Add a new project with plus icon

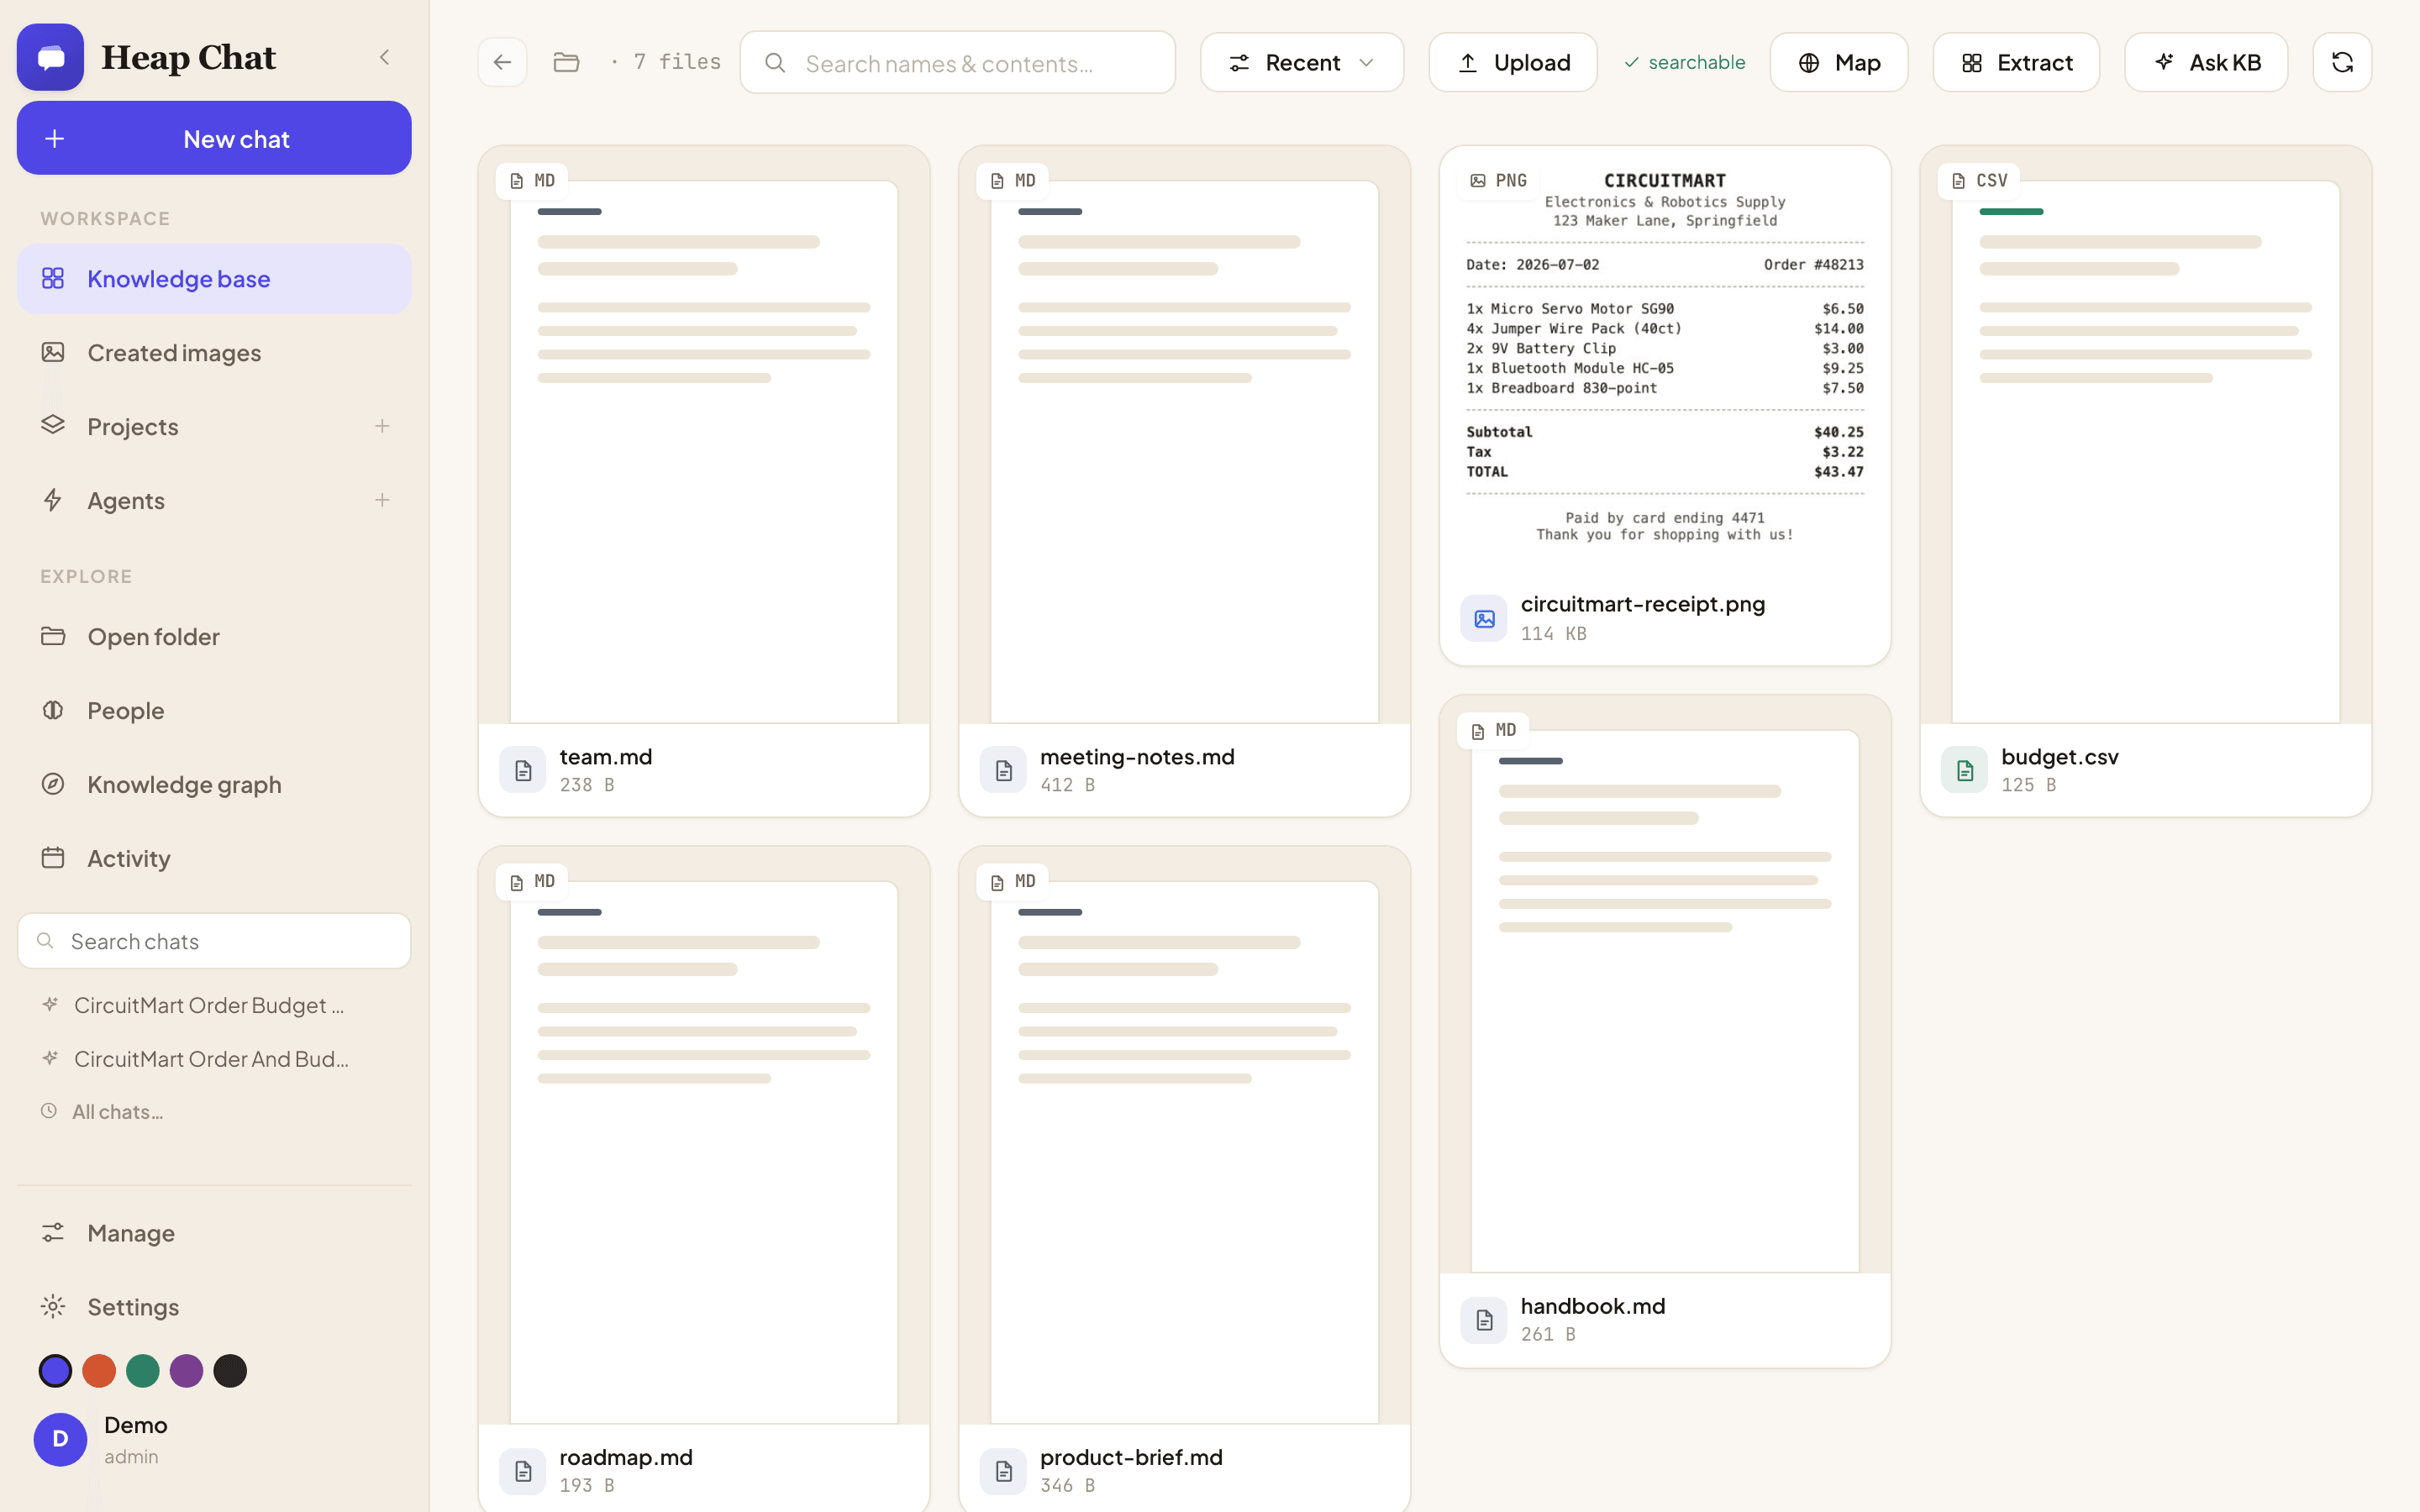click(382, 426)
